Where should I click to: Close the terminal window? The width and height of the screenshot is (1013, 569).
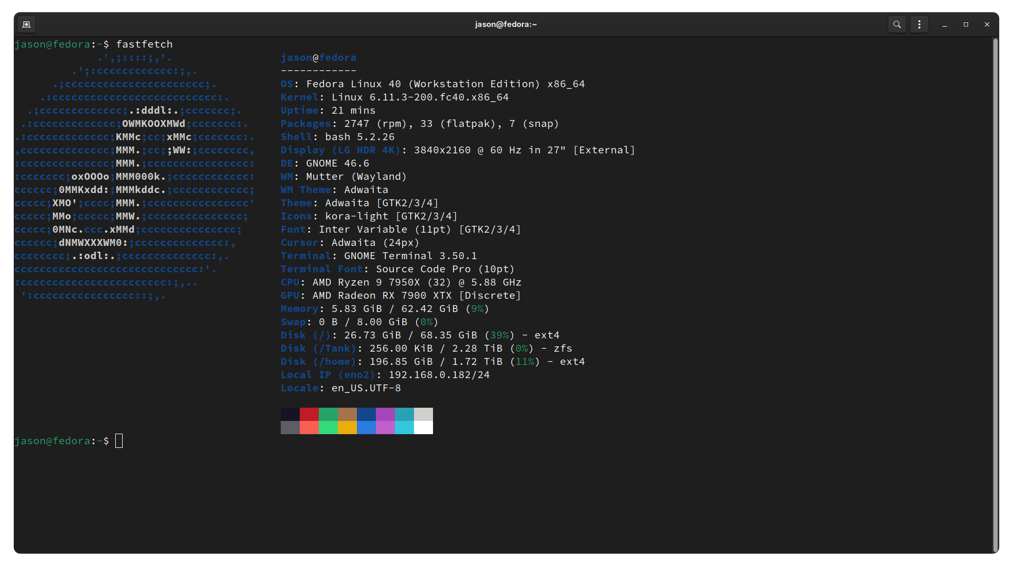[x=987, y=24]
